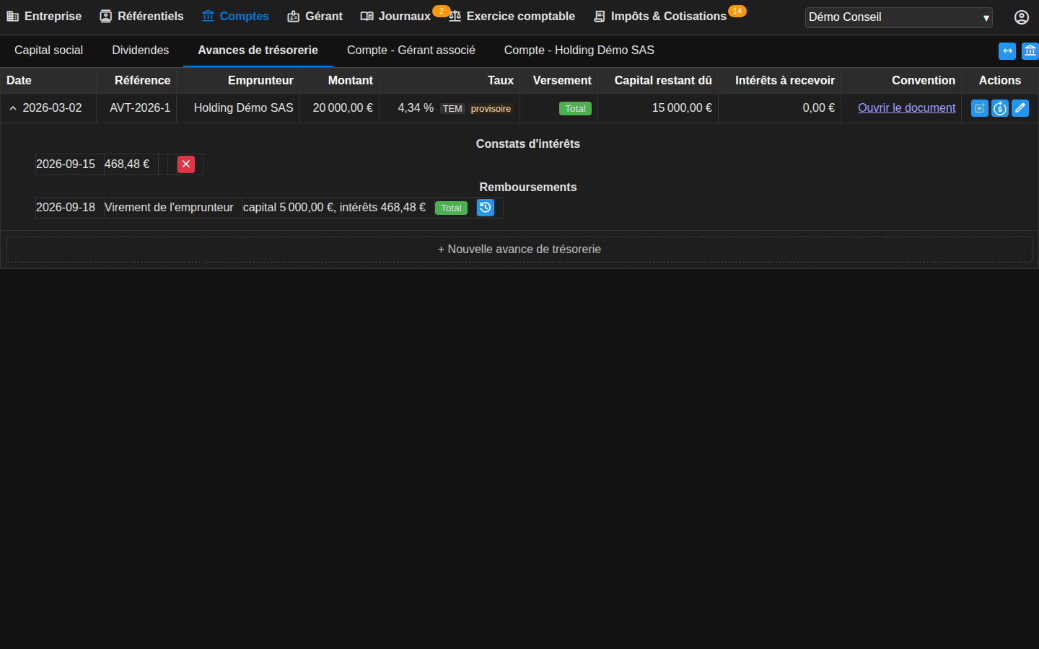Open the user account icon
The width and height of the screenshot is (1039, 649).
click(x=1022, y=17)
